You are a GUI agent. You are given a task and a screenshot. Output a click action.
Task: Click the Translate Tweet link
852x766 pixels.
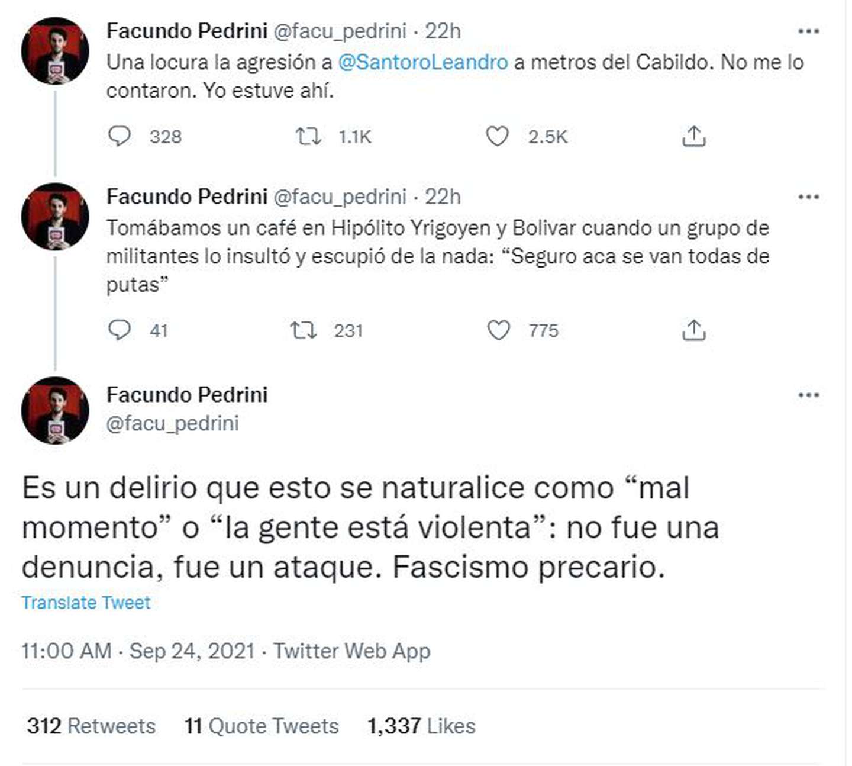[x=86, y=603]
